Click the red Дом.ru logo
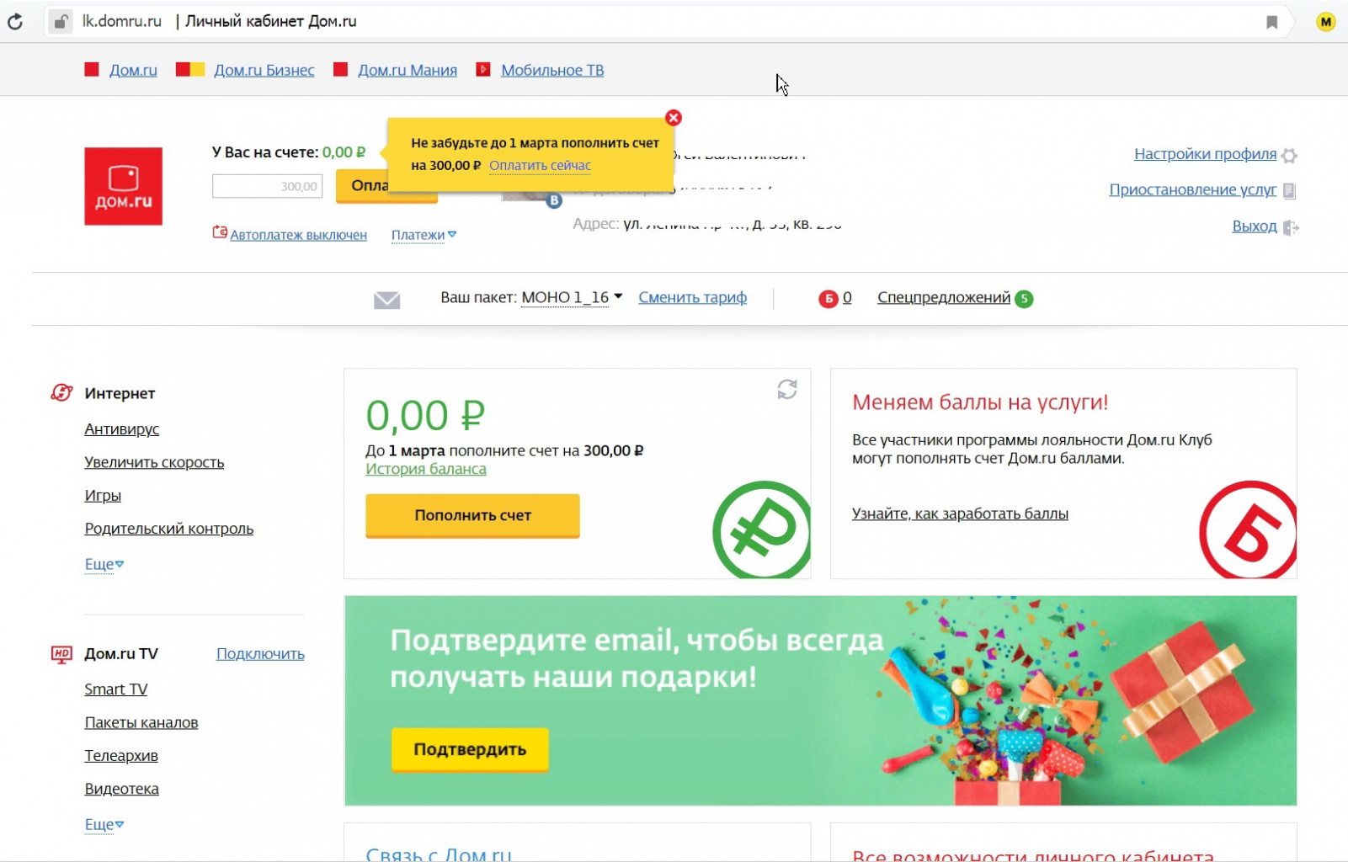This screenshot has width=1348, height=862. 123,186
